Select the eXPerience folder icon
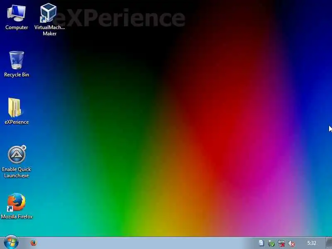This screenshot has width=332, height=249. coord(15,107)
